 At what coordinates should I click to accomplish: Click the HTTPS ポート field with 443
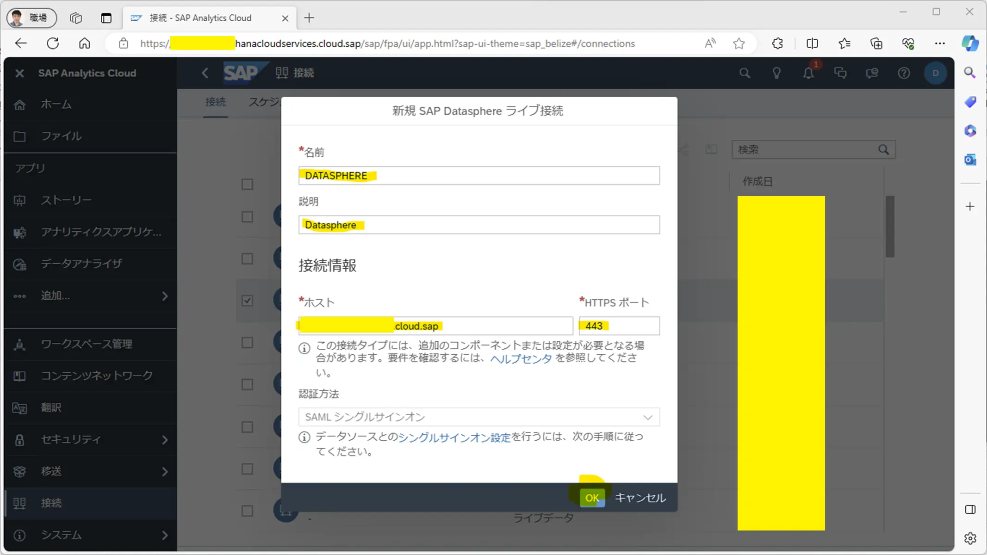pyautogui.click(x=619, y=326)
